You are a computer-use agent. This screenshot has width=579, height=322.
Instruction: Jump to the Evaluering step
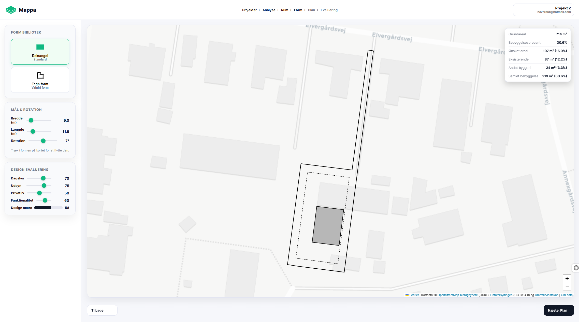[329, 10]
